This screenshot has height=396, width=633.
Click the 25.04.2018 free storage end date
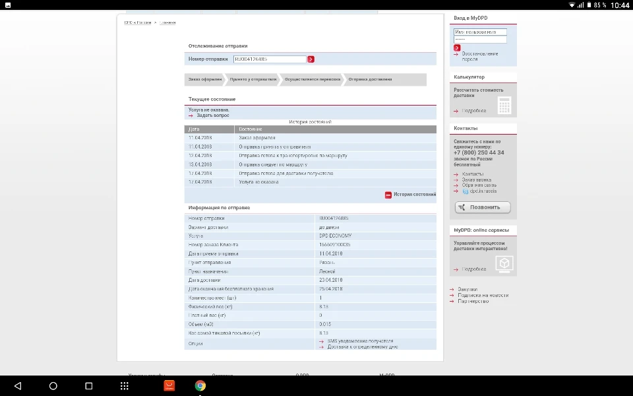330,289
